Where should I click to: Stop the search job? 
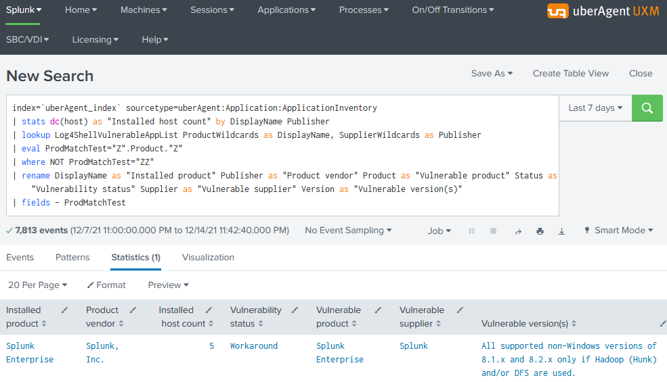tap(493, 231)
